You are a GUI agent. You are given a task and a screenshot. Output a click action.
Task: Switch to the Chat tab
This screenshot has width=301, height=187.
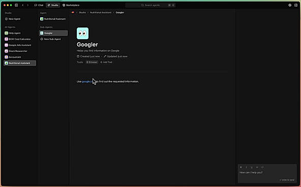point(39,5)
